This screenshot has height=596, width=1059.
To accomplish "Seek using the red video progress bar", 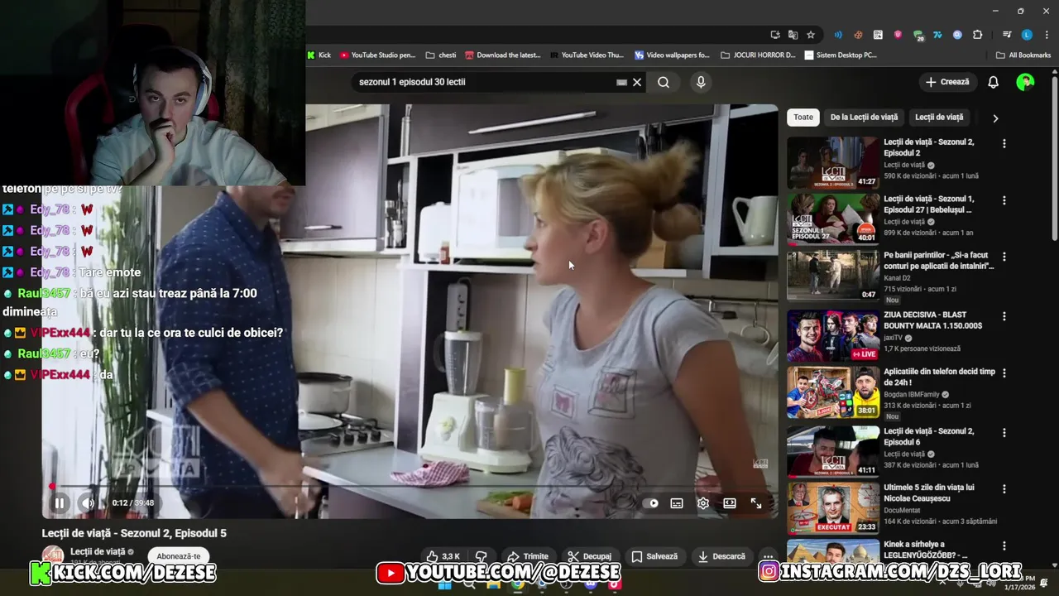I will click(410, 486).
